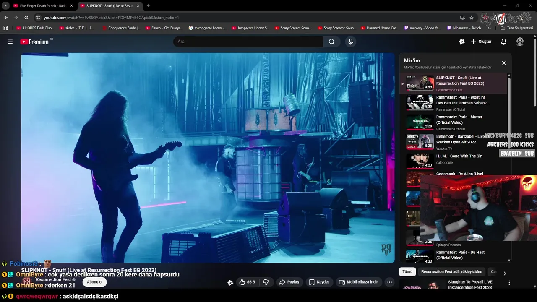Click the Resurrection Fest channel name
The image size is (537, 302).
pyautogui.click(x=53, y=279)
